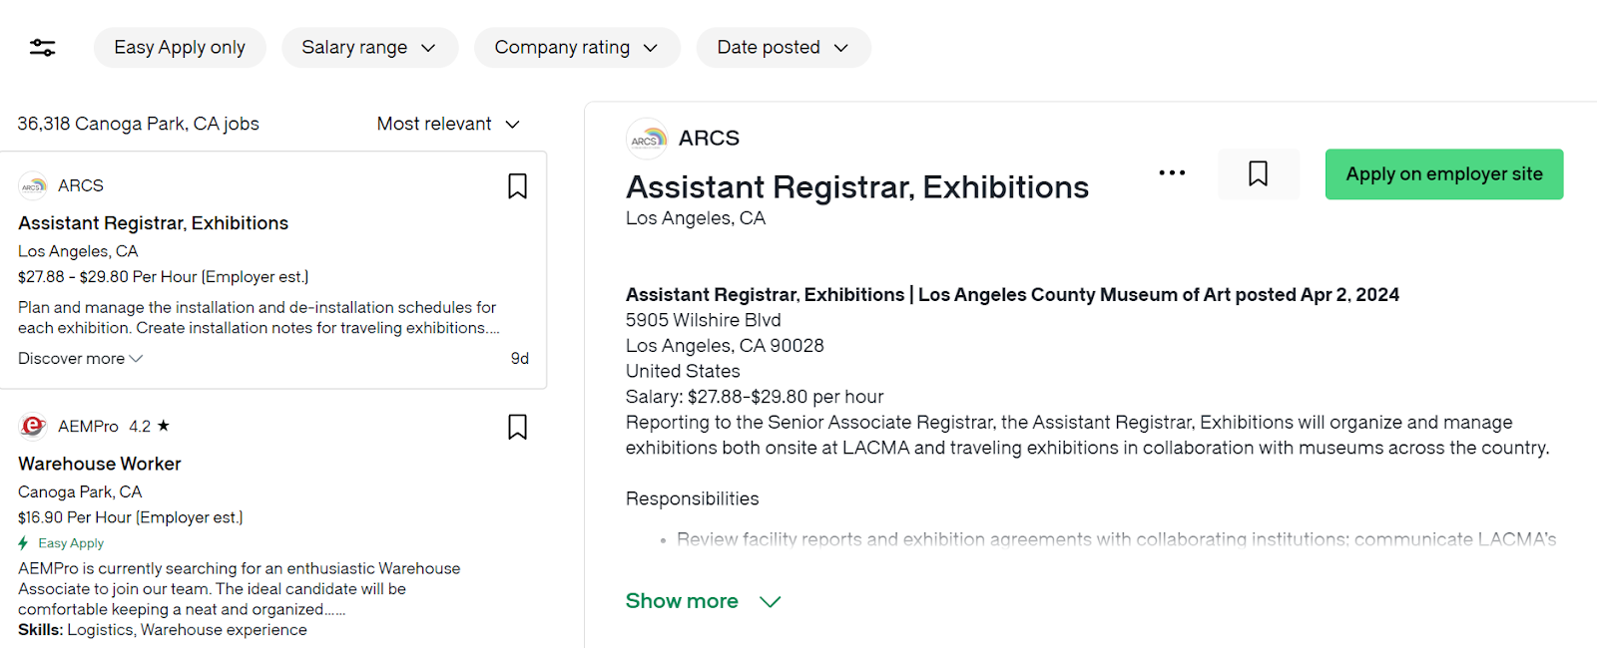1597x648 pixels.
Task: Expand Discover more on ARCS listing
Action: pyautogui.click(x=80, y=358)
